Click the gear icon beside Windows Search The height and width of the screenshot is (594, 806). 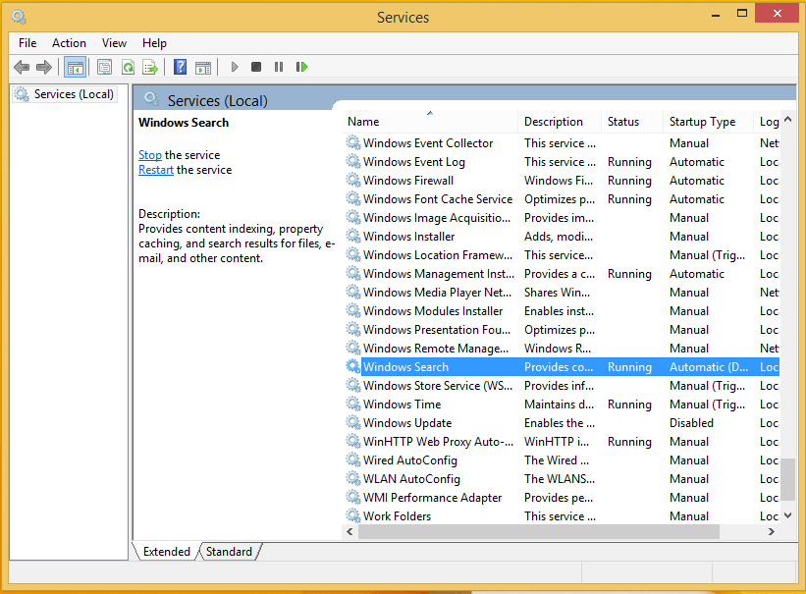pyautogui.click(x=353, y=366)
